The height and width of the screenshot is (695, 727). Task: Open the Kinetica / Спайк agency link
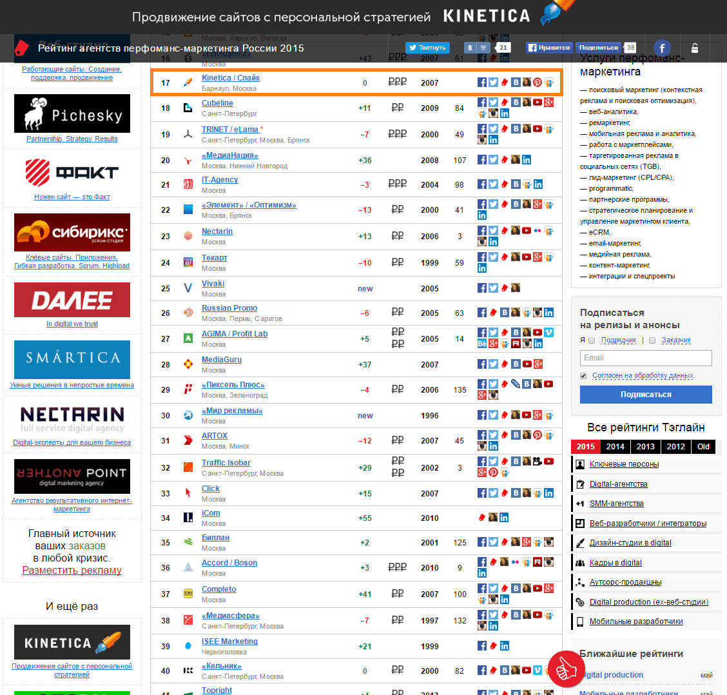[x=231, y=78]
